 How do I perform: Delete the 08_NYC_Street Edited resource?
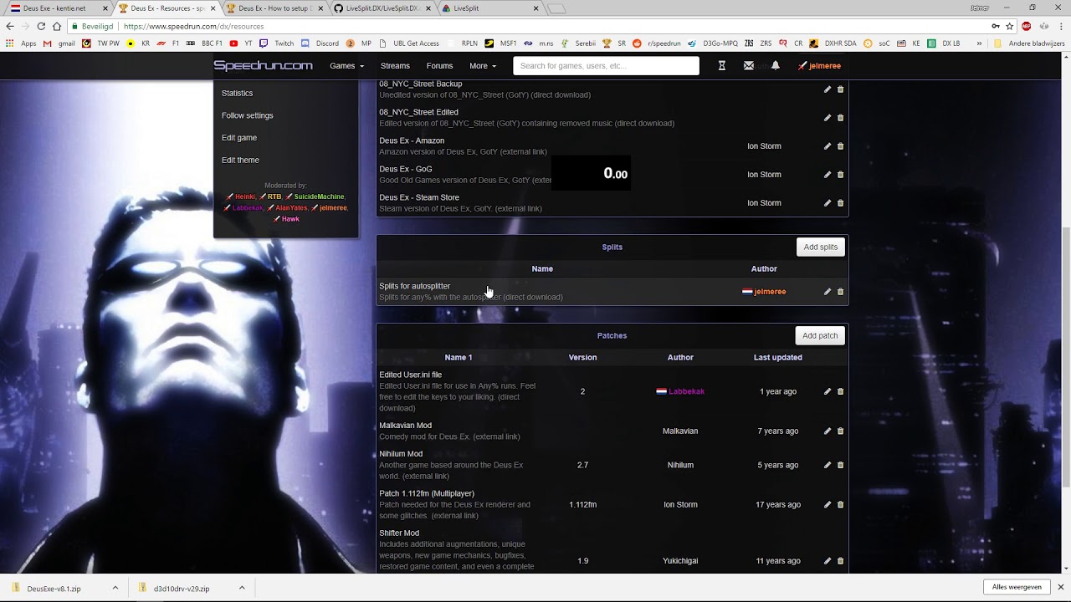(x=841, y=118)
